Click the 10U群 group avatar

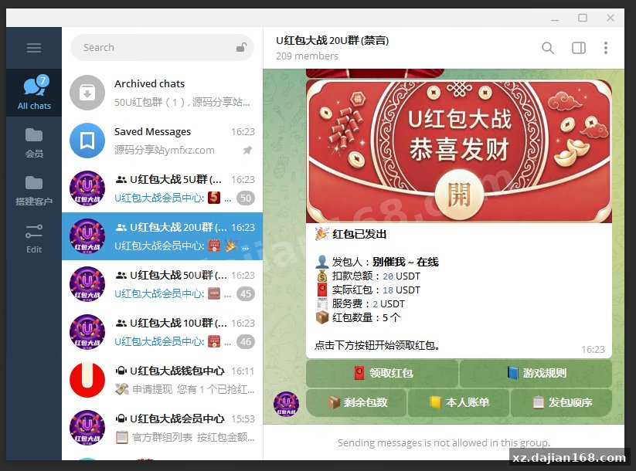(x=87, y=332)
